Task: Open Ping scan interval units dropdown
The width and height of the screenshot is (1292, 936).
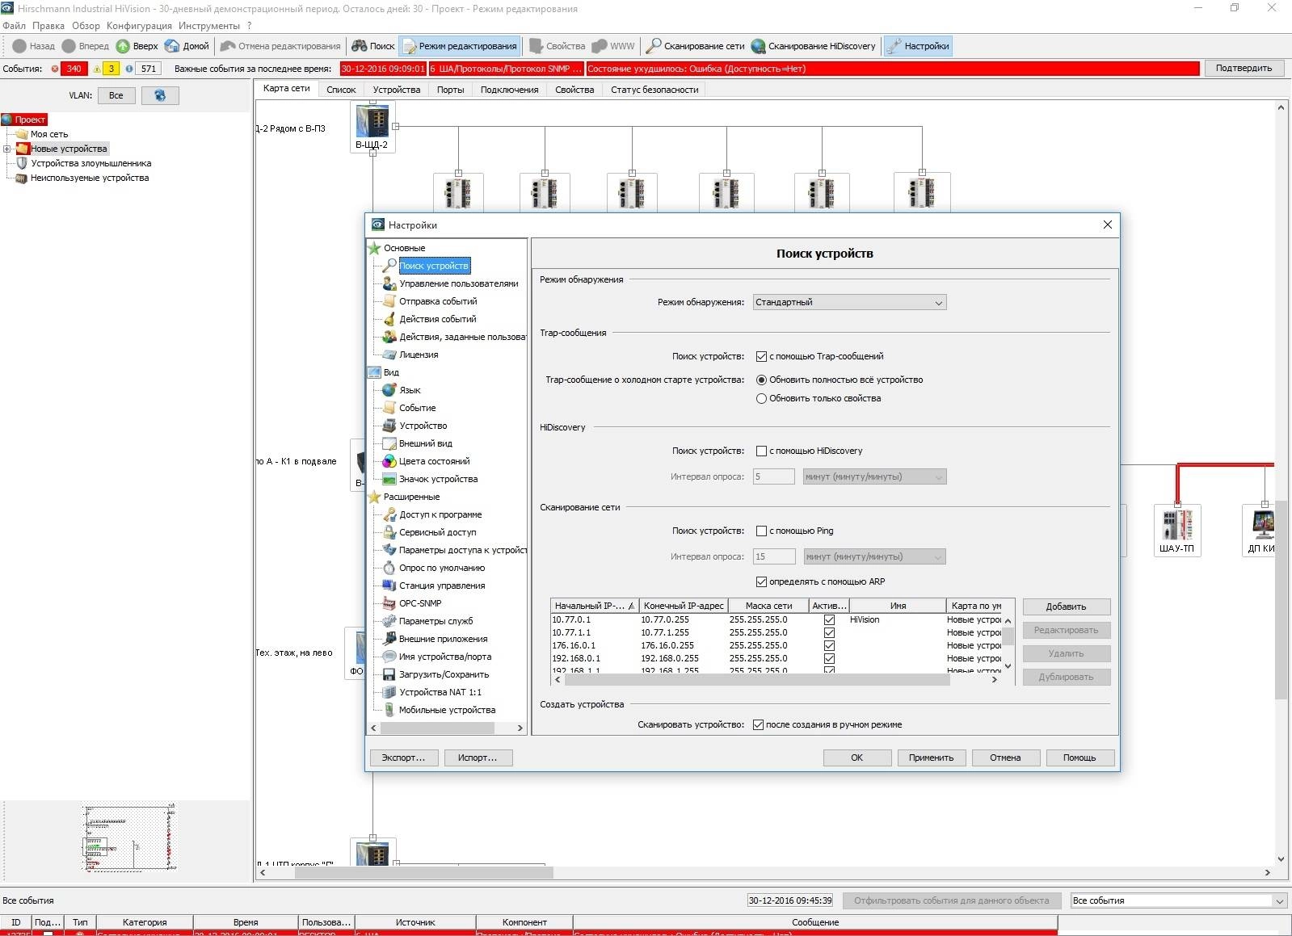Action: pyautogui.click(x=874, y=556)
